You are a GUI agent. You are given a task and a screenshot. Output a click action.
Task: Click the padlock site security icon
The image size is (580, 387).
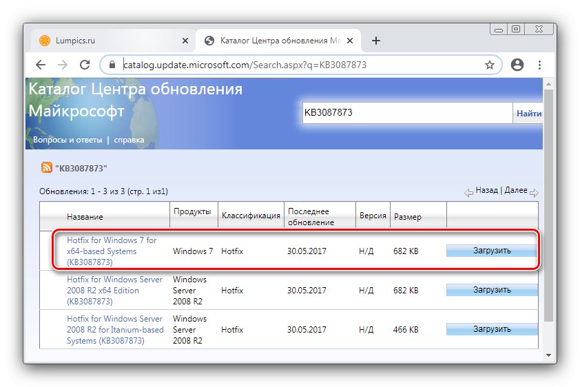(112, 65)
